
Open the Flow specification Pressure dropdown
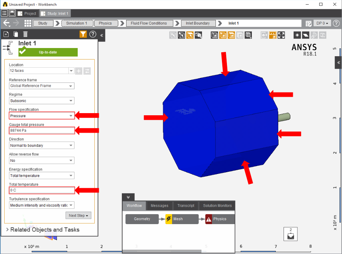point(42,116)
